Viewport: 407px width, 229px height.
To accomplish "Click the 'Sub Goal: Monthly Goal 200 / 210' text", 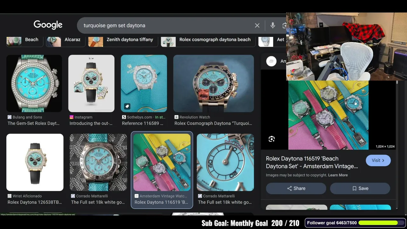I will click(x=250, y=223).
